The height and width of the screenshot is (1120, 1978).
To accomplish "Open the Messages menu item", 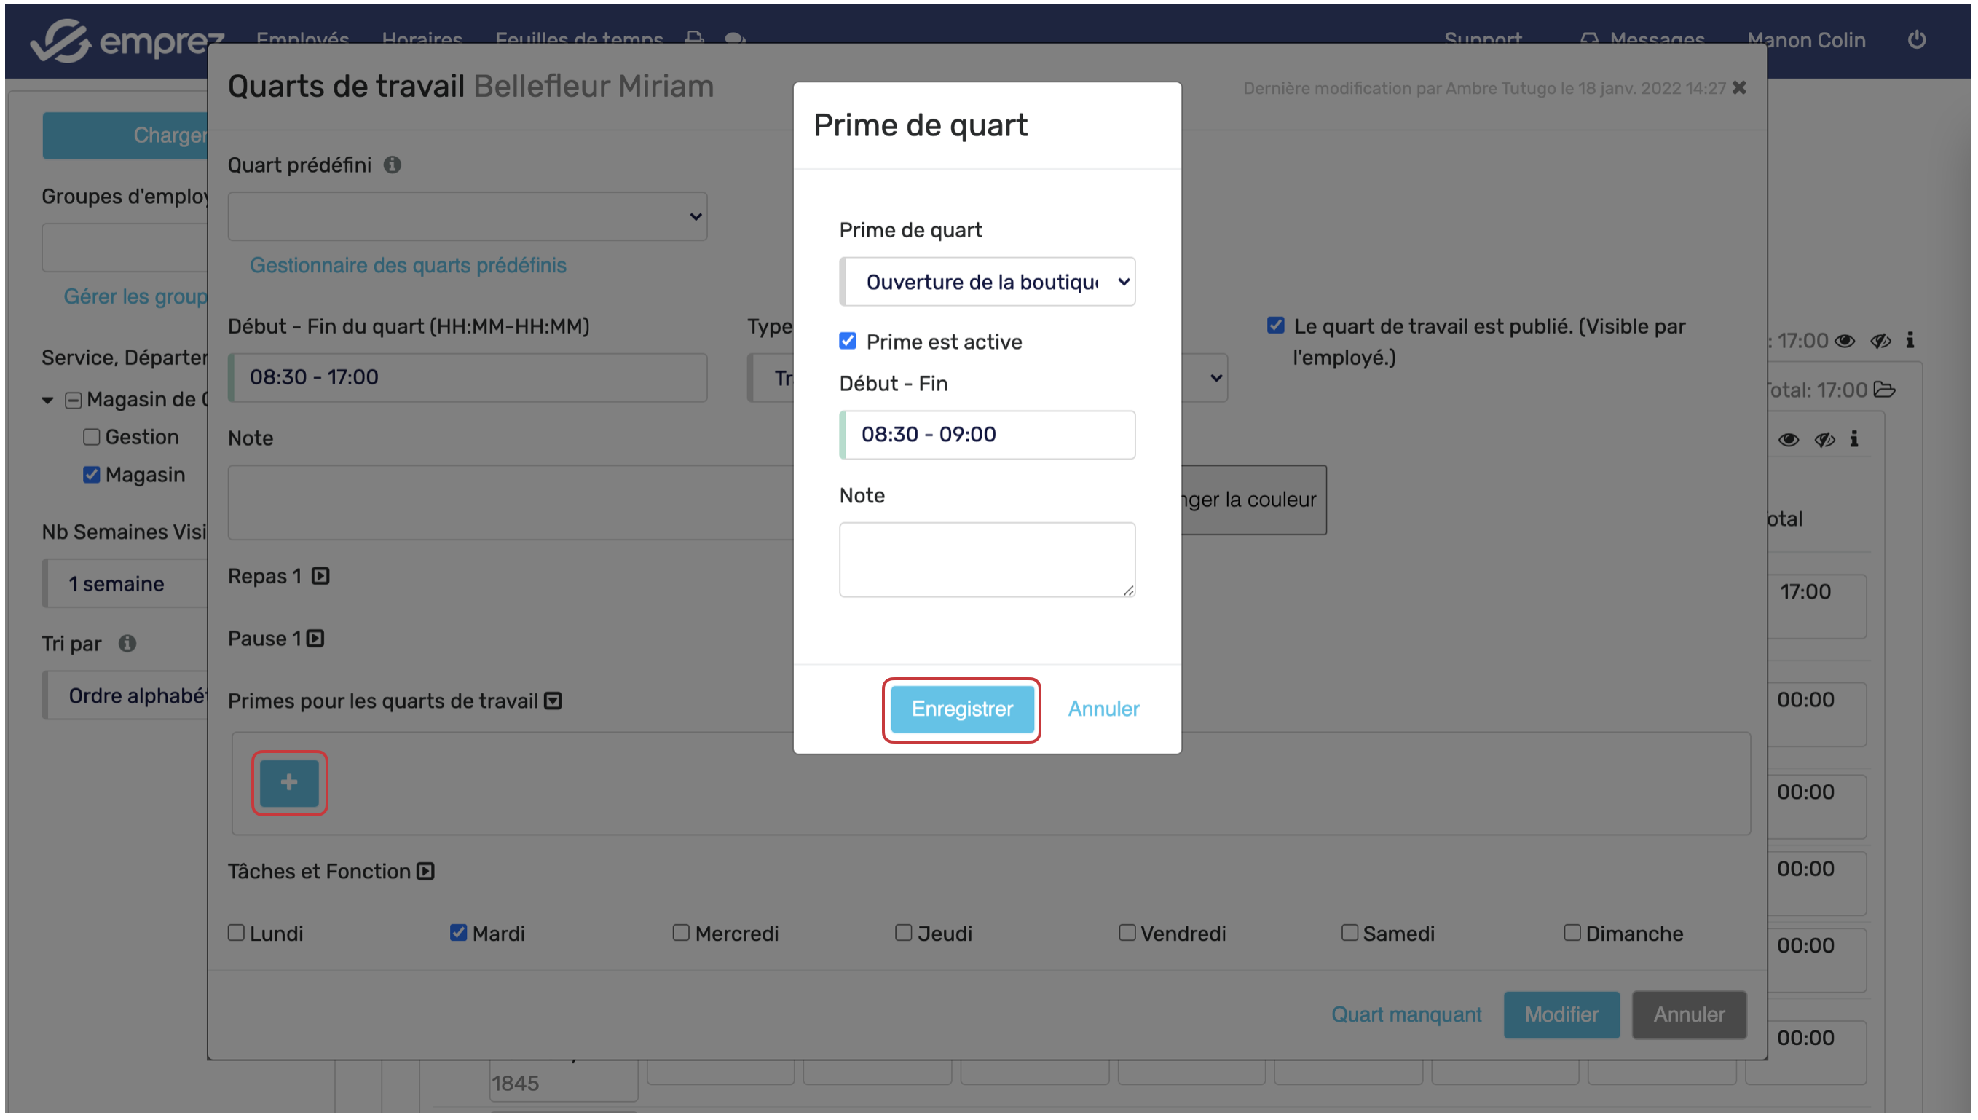I will click(x=1643, y=39).
